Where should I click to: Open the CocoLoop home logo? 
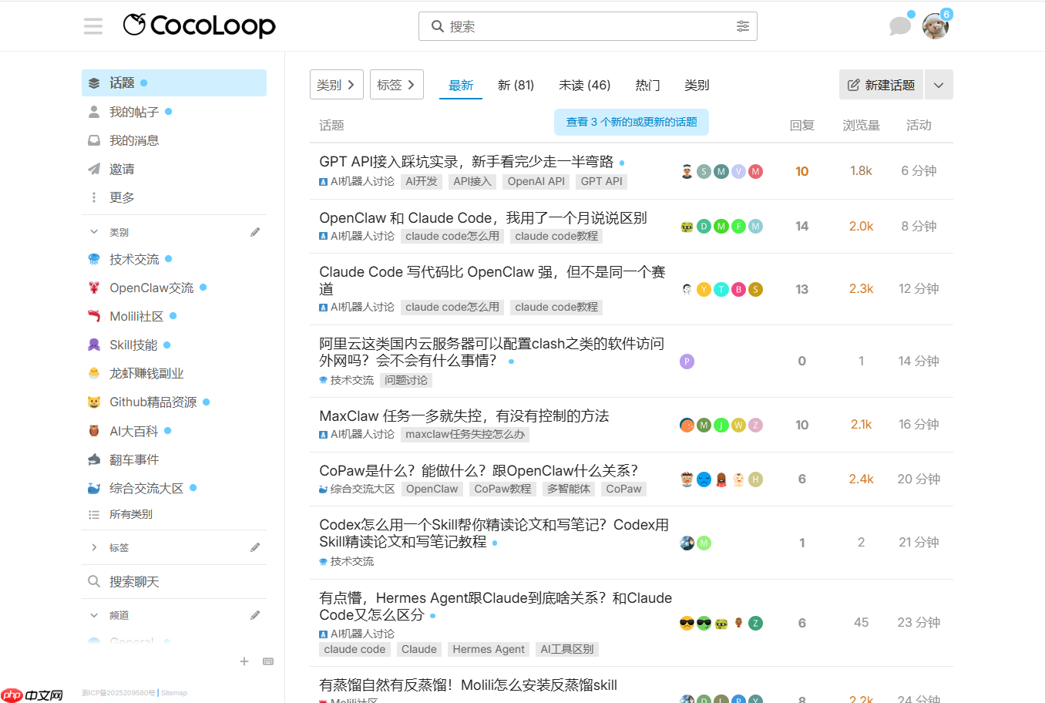(x=199, y=25)
